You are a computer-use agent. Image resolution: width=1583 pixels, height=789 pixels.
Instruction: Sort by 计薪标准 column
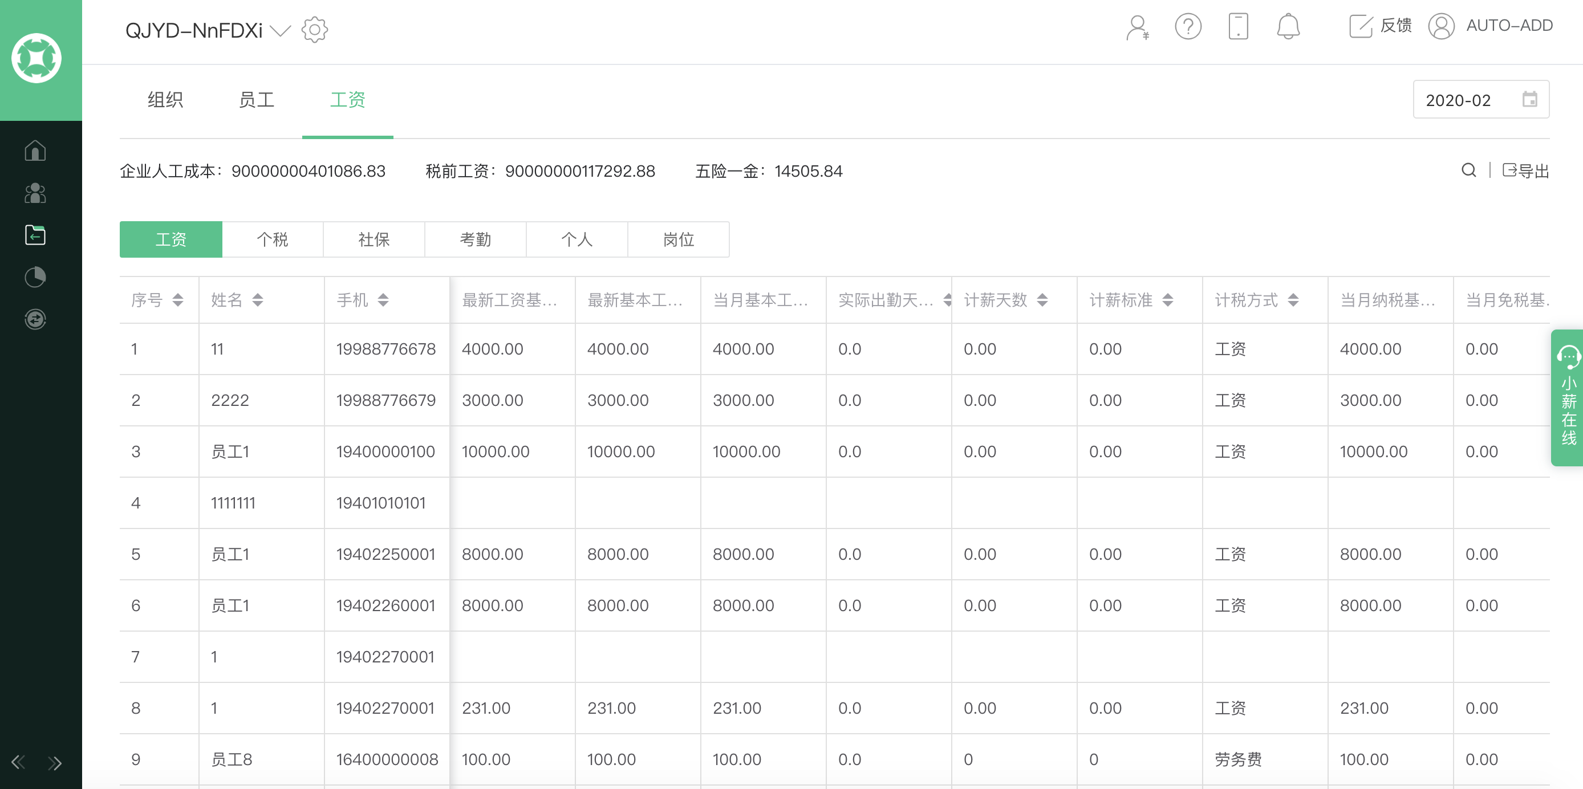pos(1168,300)
